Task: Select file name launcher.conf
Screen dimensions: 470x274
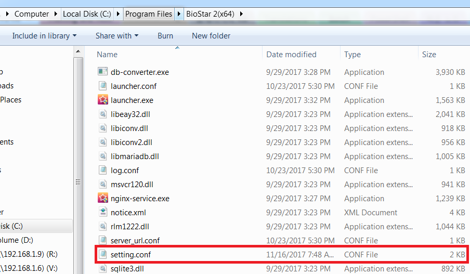Action: tap(134, 86)
